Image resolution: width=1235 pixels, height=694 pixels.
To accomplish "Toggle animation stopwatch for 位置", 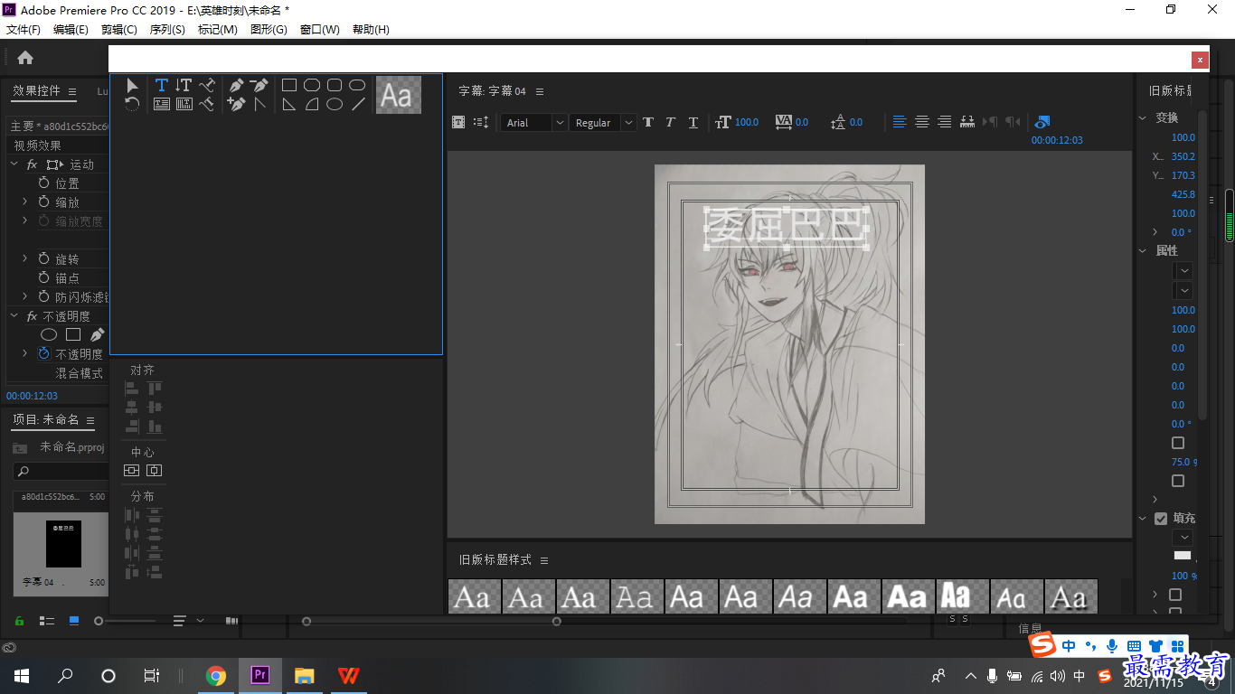I will 43,183.
